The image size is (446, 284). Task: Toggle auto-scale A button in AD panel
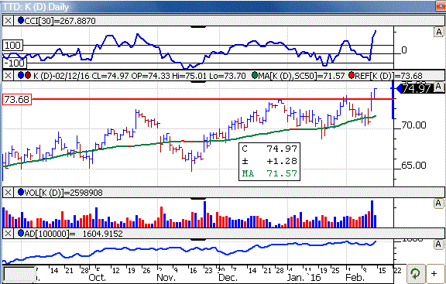click(439, 245)
